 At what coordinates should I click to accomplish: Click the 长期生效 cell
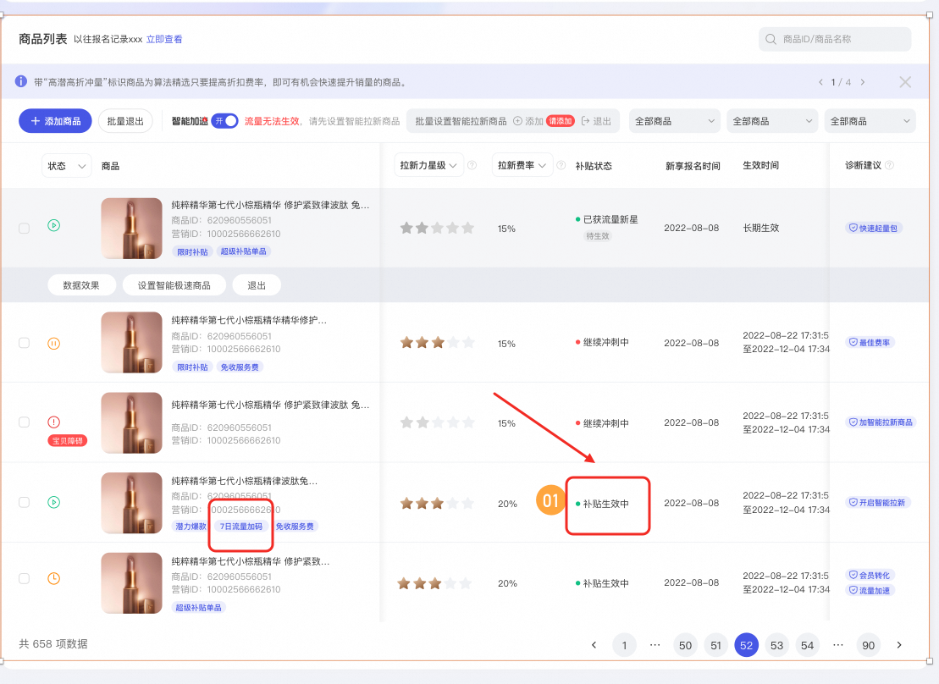click(760, 229)
